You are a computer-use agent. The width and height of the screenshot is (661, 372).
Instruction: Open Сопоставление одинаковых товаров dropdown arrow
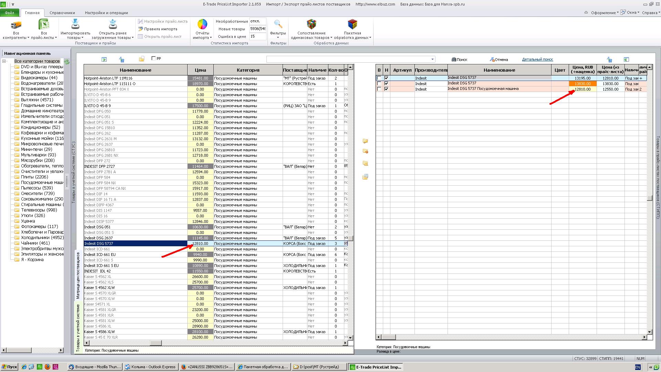pos(331,38)
